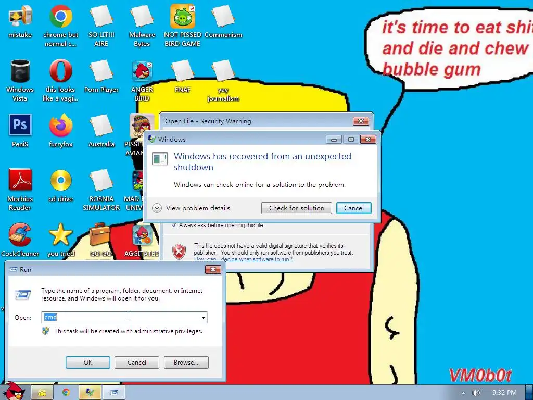
Task: Click the Chrome icon in the taskbar
Action: 66,393
